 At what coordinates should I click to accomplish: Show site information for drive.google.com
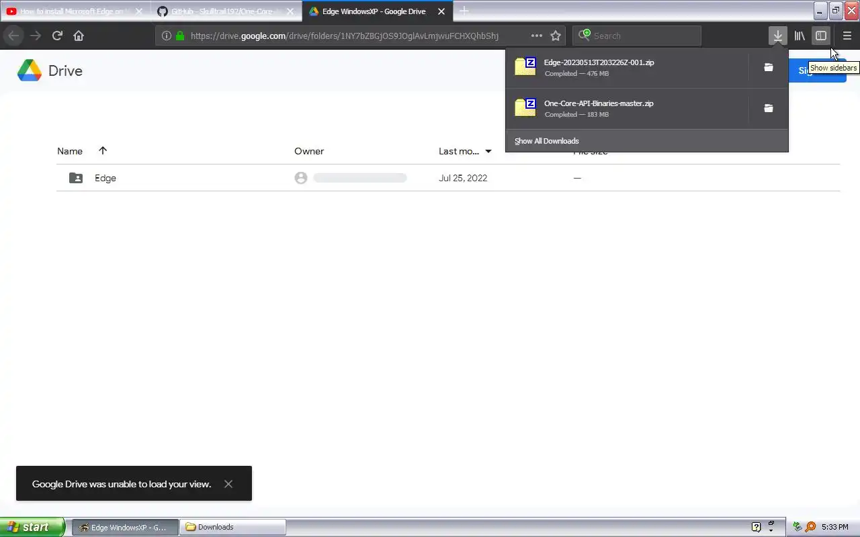click(x=167, y=36)
